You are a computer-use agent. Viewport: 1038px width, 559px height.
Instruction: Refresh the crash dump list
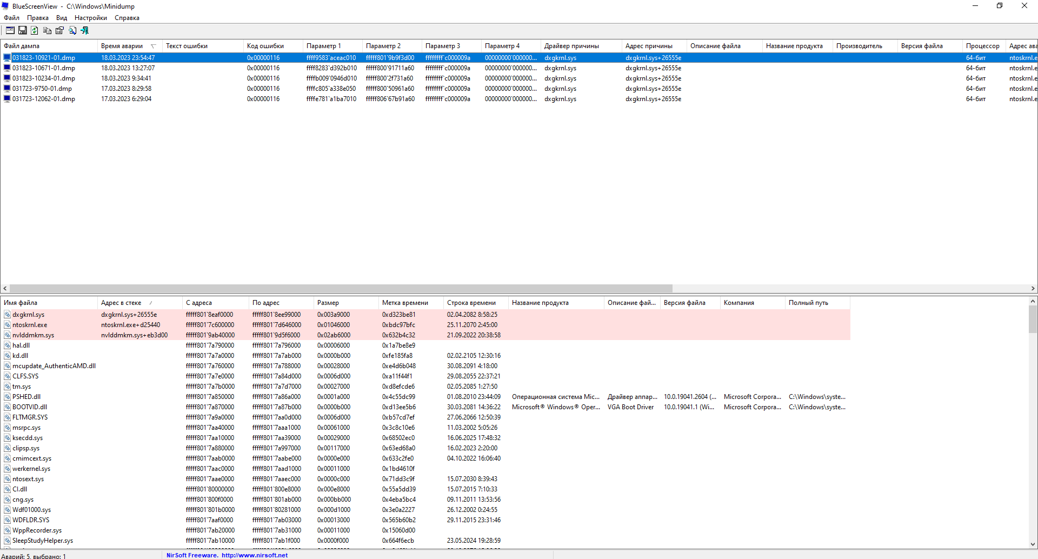point(35,30)
